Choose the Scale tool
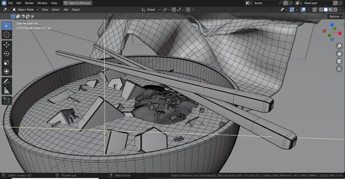The image size is (345, 179). pos(7,62)
